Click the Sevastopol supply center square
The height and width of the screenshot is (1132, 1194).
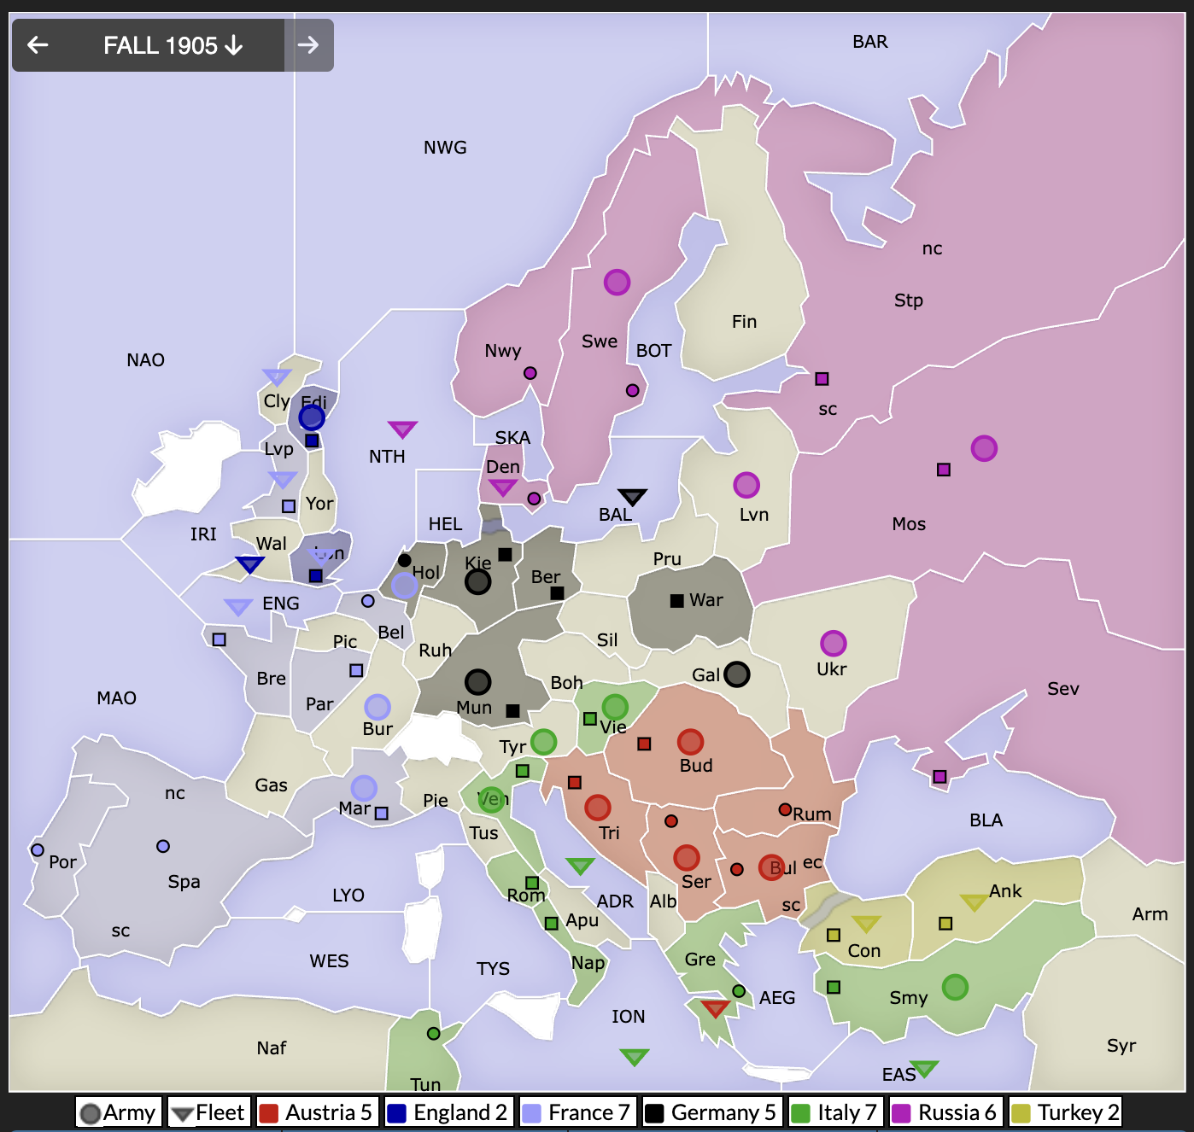pos(939,777)
